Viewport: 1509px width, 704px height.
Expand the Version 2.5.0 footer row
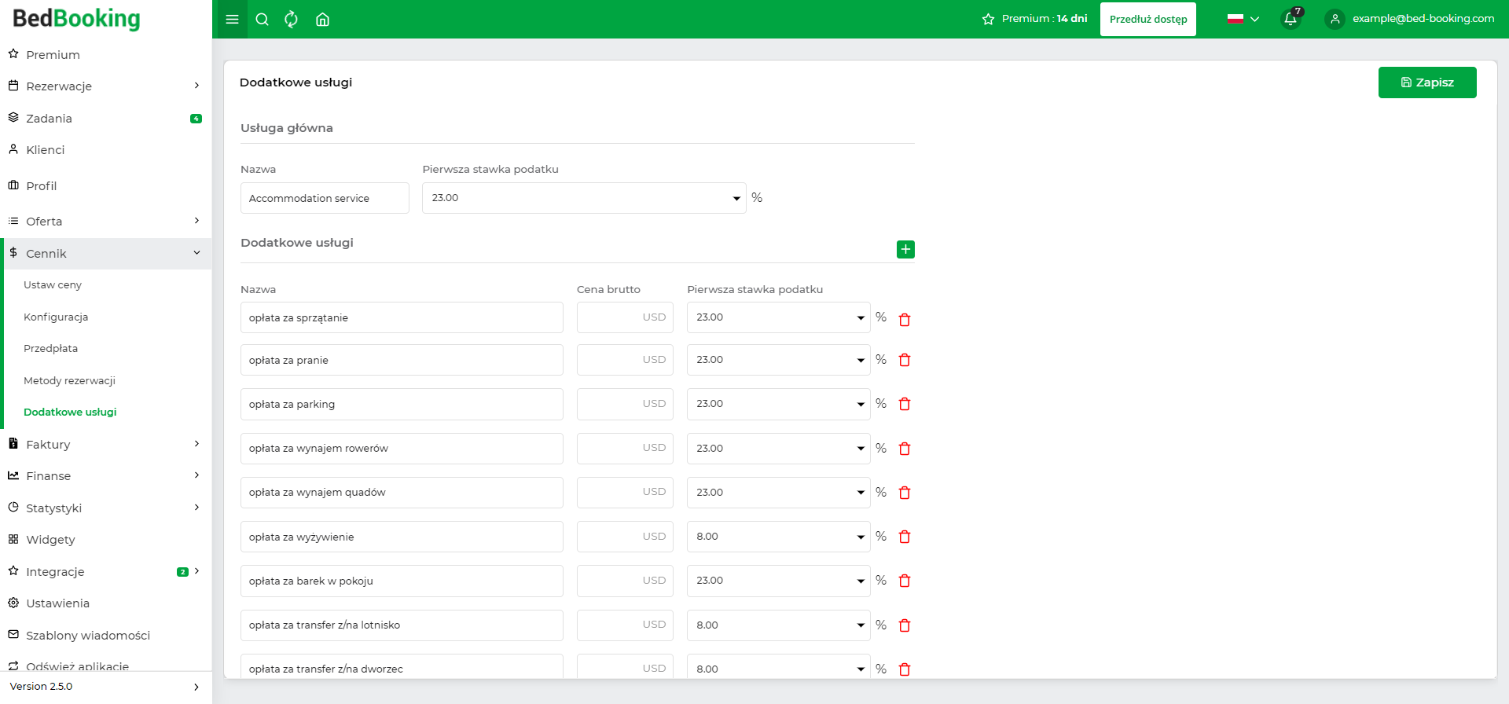pyautogui.click(x=105, y=687)
